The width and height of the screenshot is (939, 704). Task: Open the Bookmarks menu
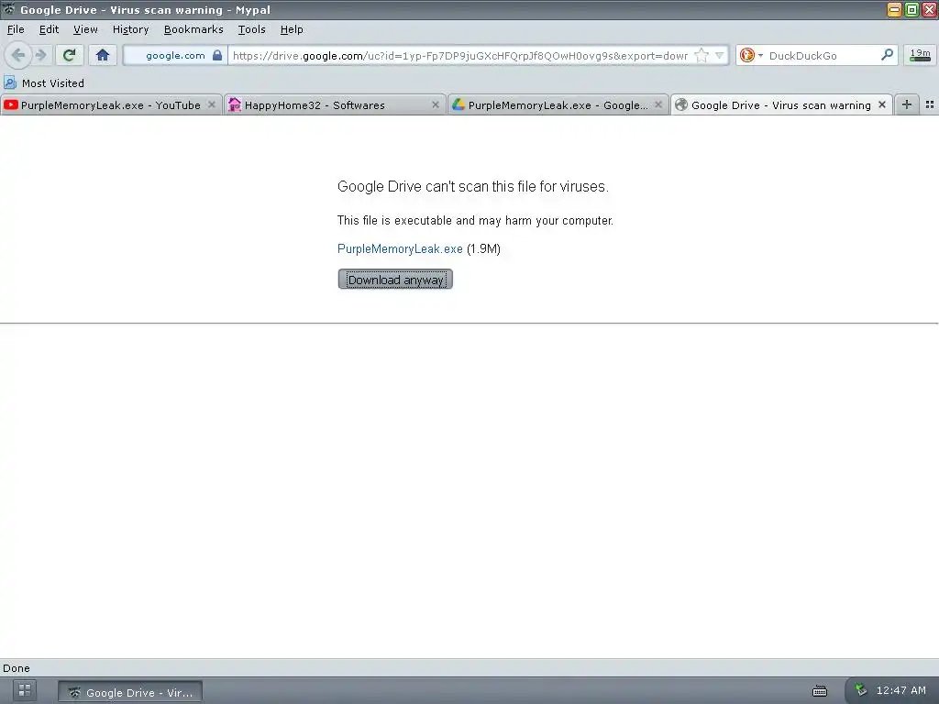[193, 29]
